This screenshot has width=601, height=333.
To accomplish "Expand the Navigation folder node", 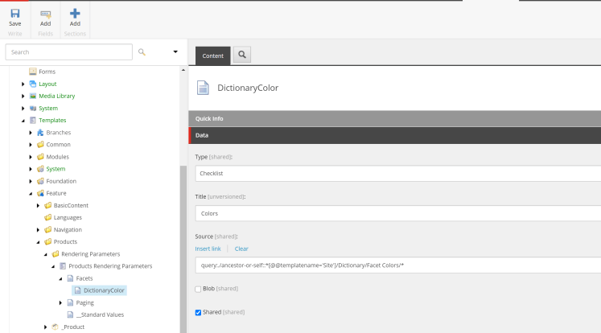I will click(38, 229).
